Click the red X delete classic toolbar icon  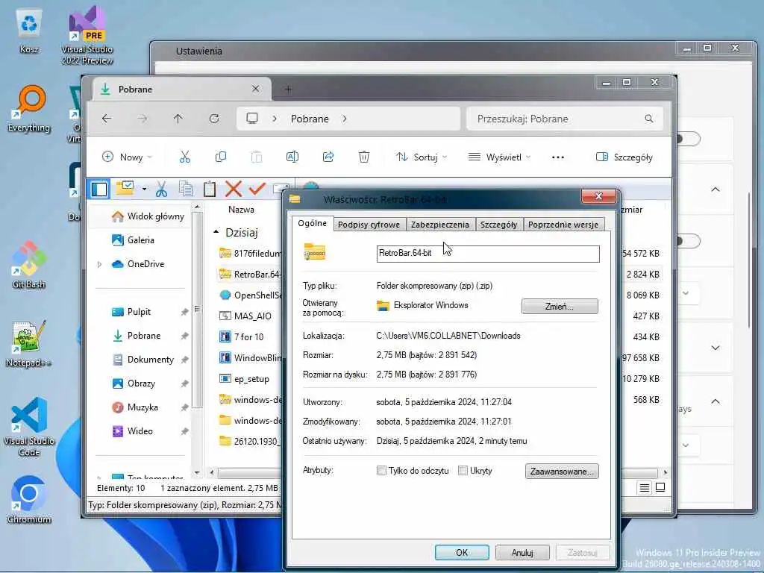234,189
